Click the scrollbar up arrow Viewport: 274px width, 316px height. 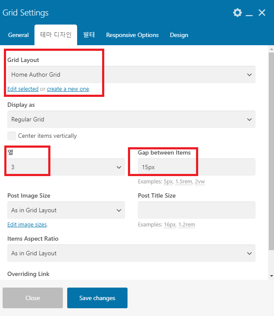(271, 49)
